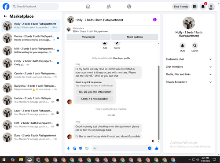This screenshot has height=163, width=220.
Task: Click the '$800 - 2 beds 1 bath' listing text
Action: [x=91, y=31]
